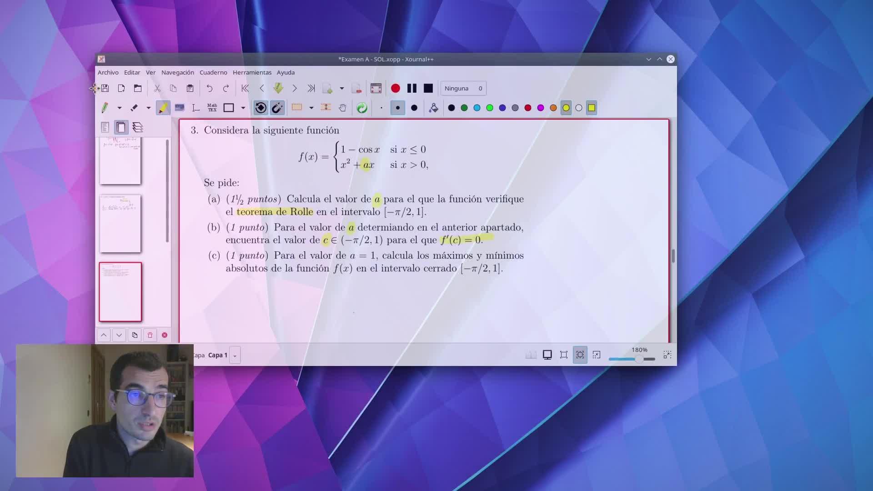This screenshot has width=873, height=491.
Task: Select the Pen tool
Action: tap(105, 108)
